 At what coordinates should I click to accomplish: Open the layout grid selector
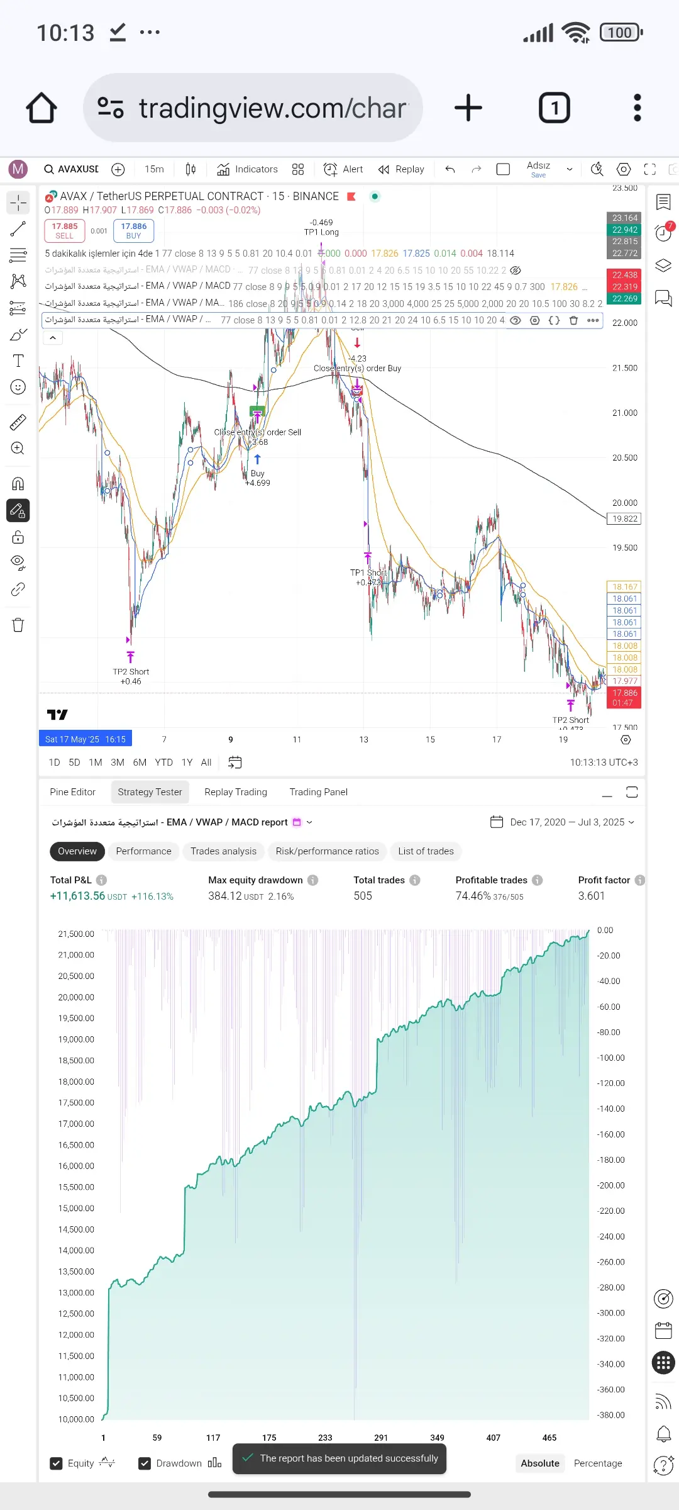(x=298, y=169)
